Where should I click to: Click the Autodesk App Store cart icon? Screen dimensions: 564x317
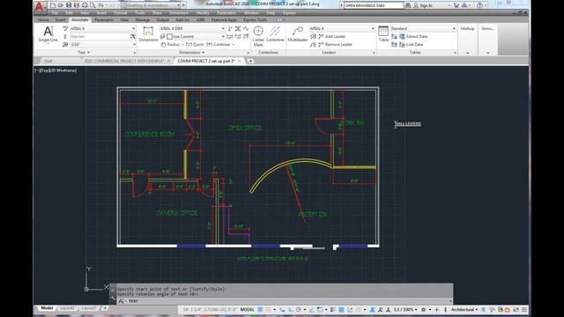(x=456, y=5)
